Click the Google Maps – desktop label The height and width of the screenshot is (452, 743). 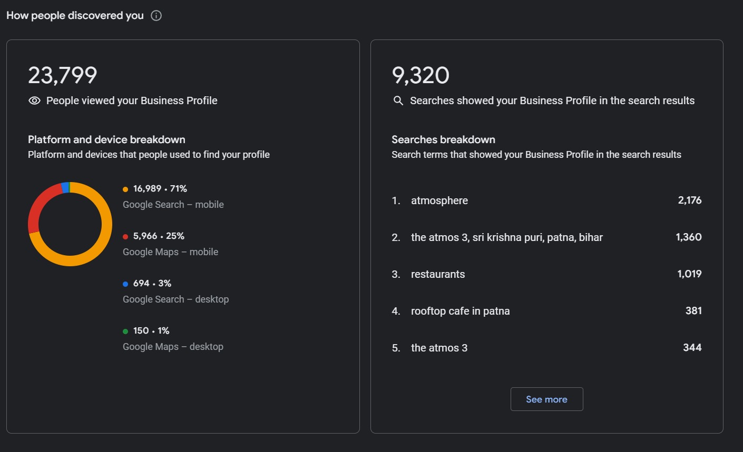click(173, 347)
